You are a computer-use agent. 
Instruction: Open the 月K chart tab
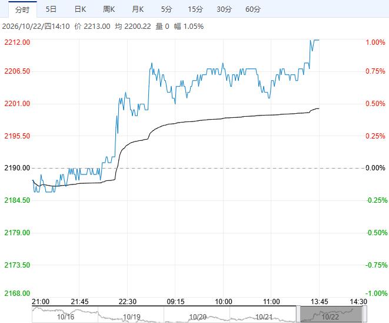tap(138, 9)
